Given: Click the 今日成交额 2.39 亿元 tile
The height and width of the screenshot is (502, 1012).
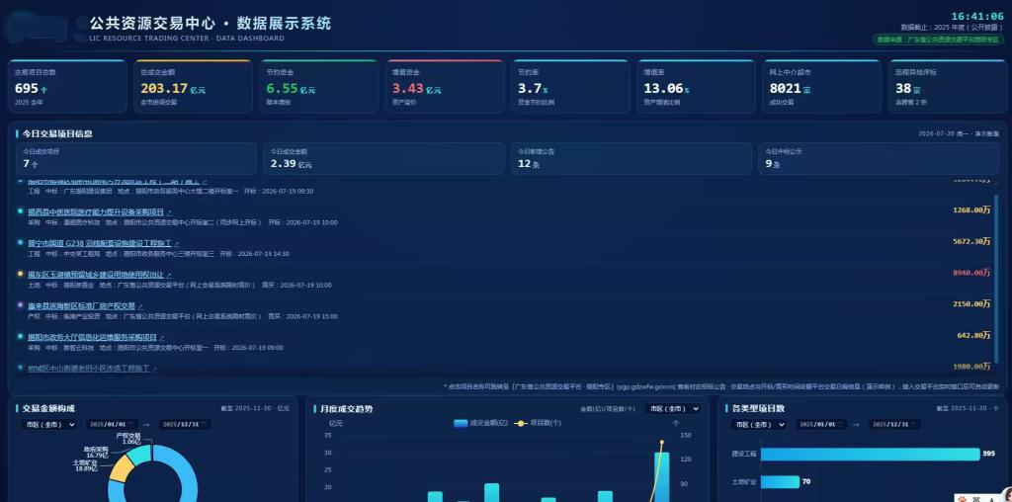Looking at the screenshot, I should pos(384,159).
